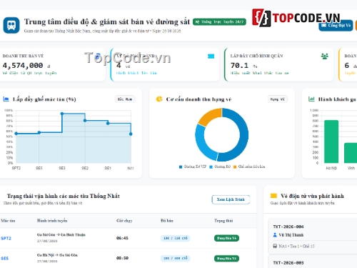Click the SE3 data point on line chart
This screenshot has width=357, height=268.
pos(62,114)
